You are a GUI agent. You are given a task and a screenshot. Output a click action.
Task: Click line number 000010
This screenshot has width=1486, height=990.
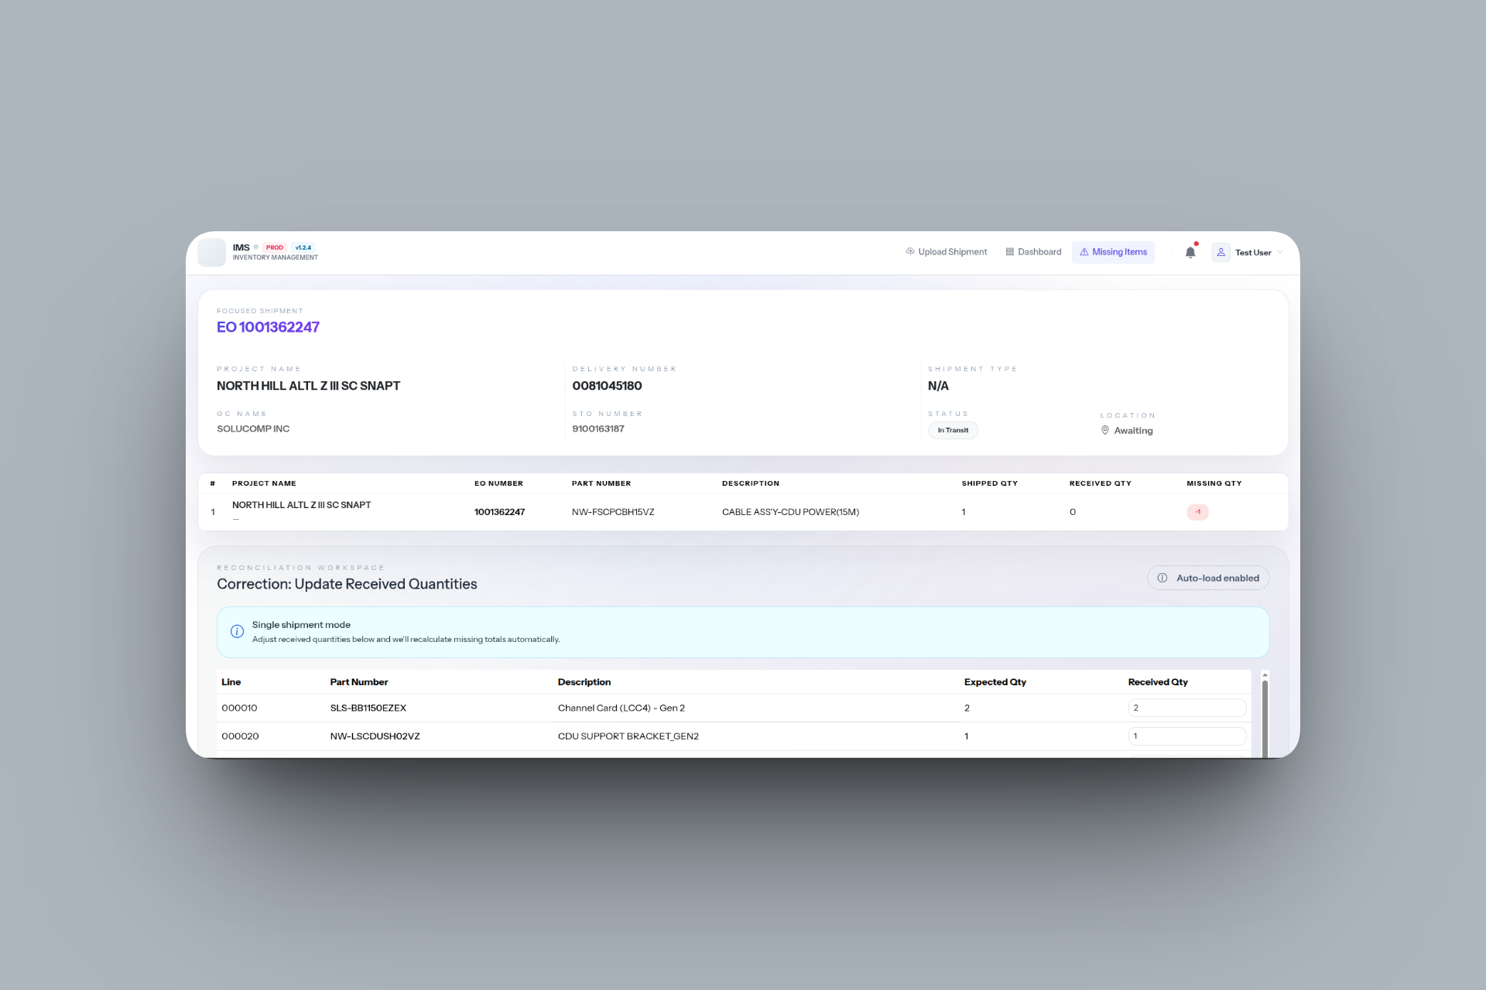(239, 708)
